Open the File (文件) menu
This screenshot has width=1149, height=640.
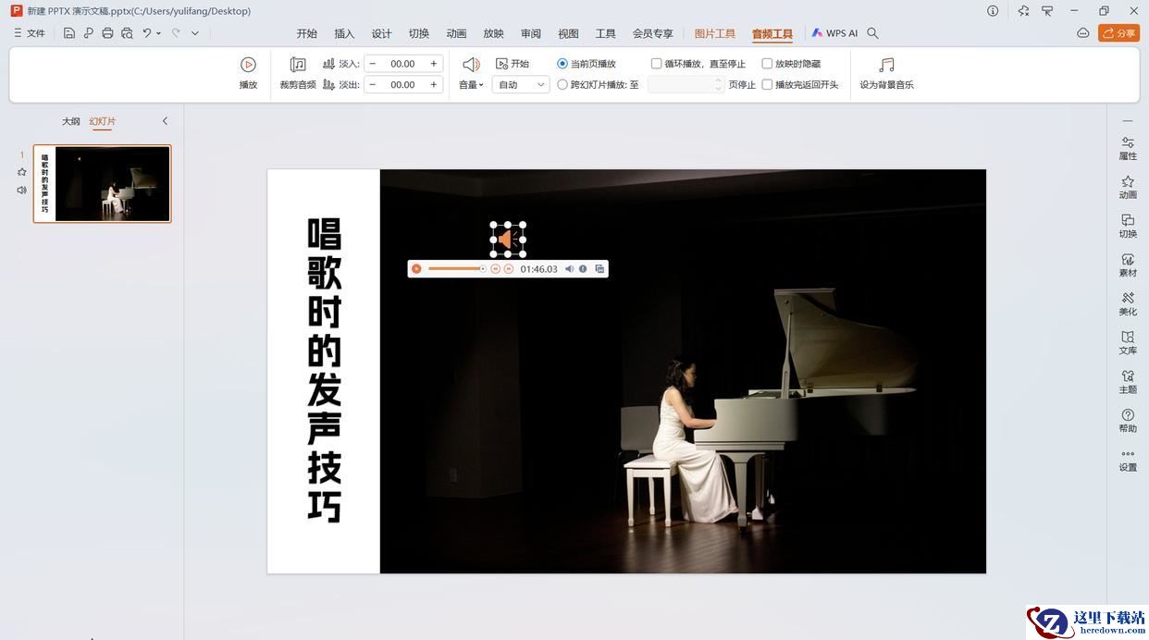(30, 33)
